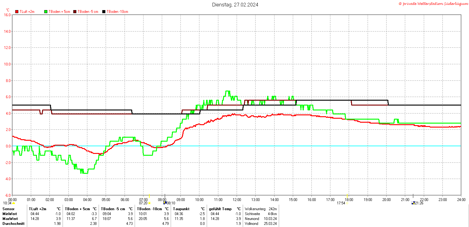Click the moonrise icon beside 21:26

[x=413, y=203]
